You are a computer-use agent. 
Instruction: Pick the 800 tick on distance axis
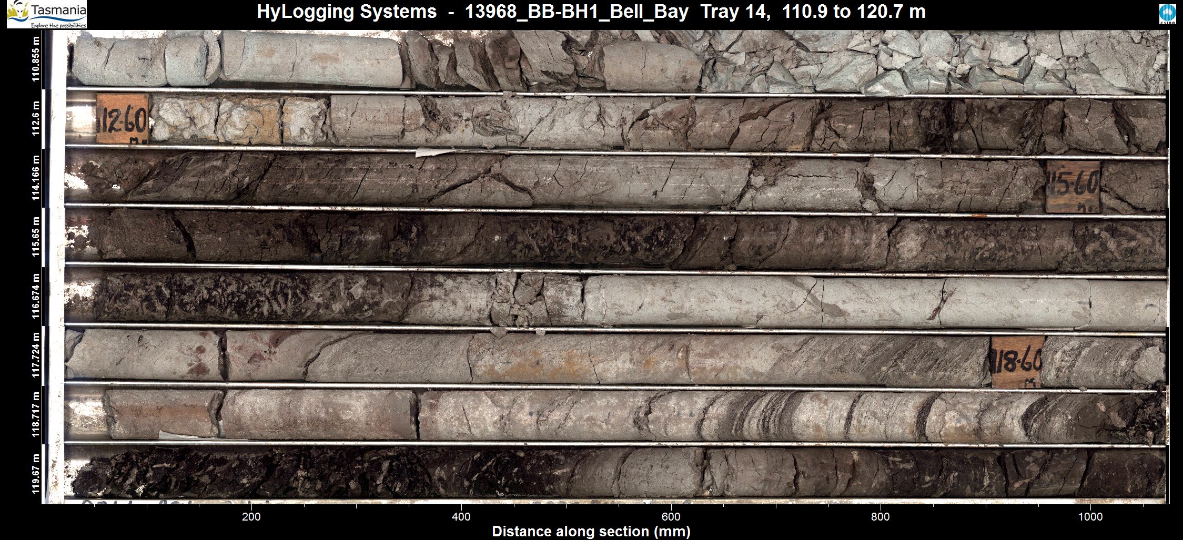pos(881,516)
